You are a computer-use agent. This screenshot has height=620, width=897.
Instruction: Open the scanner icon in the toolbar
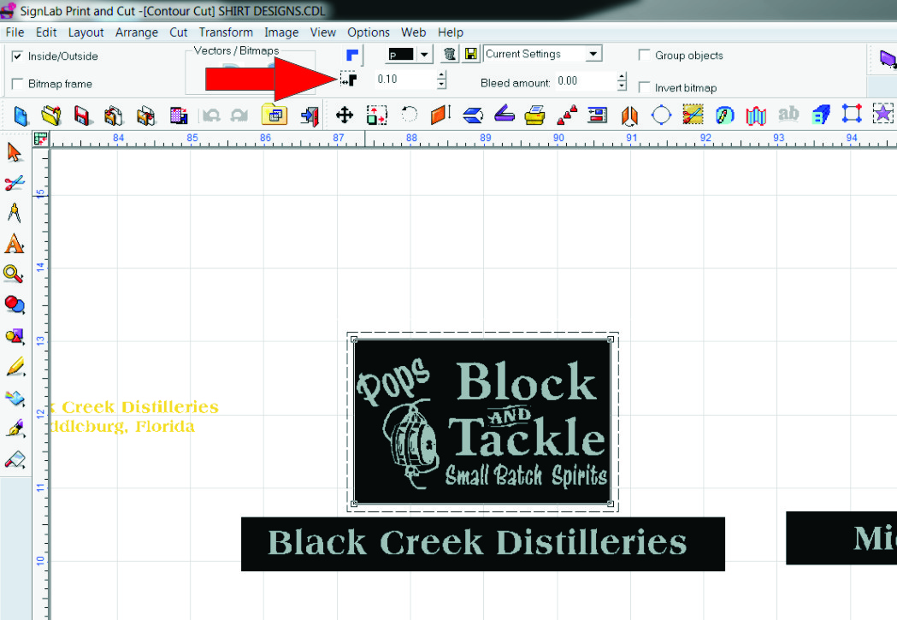[504, 115]
